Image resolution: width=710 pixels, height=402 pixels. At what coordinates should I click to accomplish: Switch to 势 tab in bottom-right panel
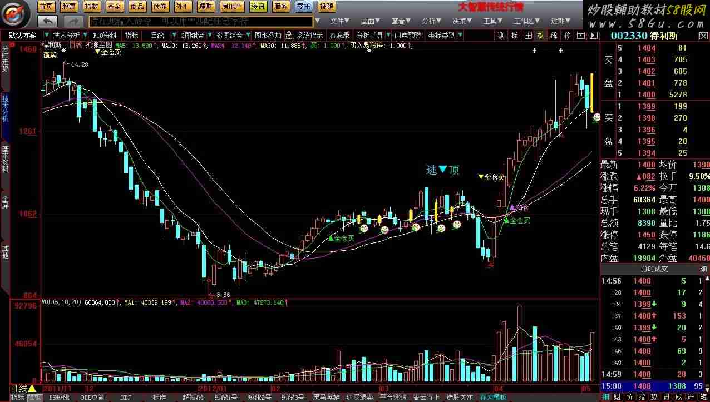[x=654, y=398]
